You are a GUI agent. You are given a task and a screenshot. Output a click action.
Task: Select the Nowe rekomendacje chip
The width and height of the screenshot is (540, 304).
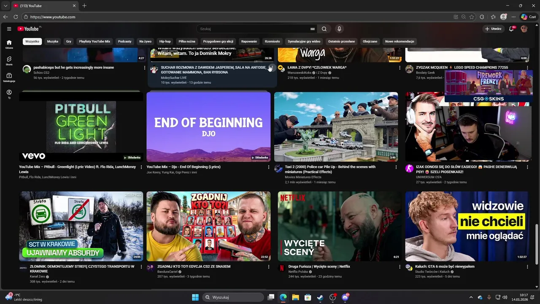(x=400, y=41)
